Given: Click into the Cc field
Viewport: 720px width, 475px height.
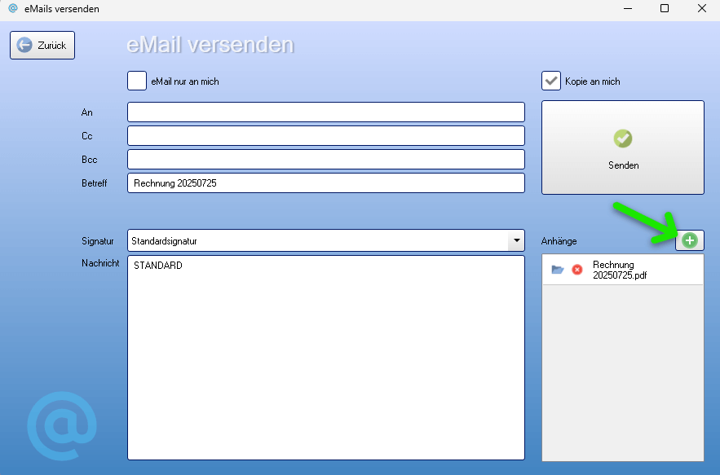Looking at the screenshot, I should (x=325, y=136).
